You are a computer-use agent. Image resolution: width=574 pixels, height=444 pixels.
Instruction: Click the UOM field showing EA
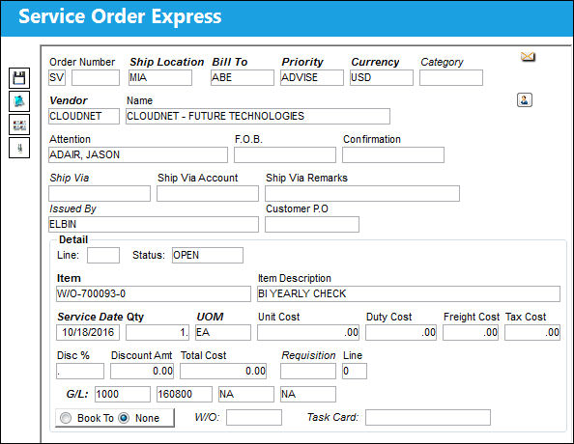click(223, 332)
